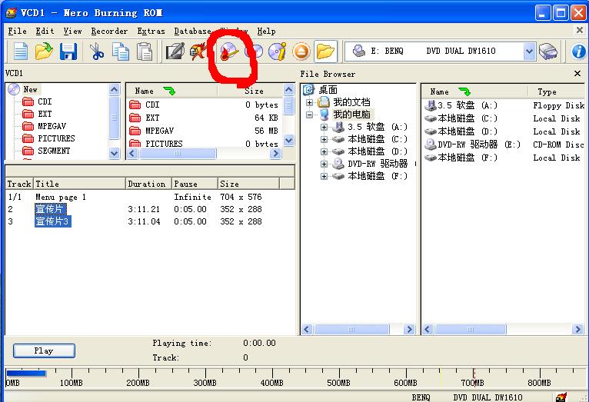Open the File menu

[17, 32]
